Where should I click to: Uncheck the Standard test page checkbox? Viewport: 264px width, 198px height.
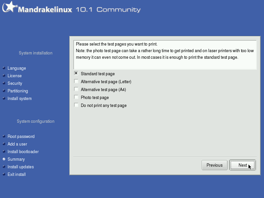(76, 73)
